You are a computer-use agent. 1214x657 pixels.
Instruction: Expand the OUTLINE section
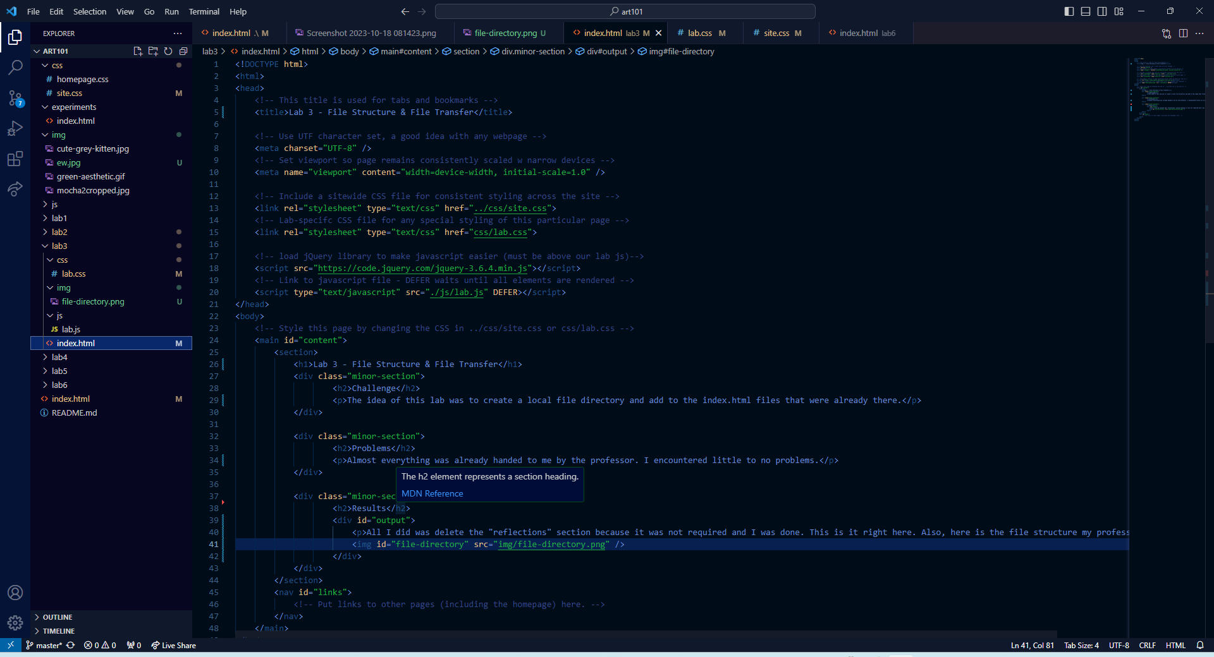(x=58, y=617)
